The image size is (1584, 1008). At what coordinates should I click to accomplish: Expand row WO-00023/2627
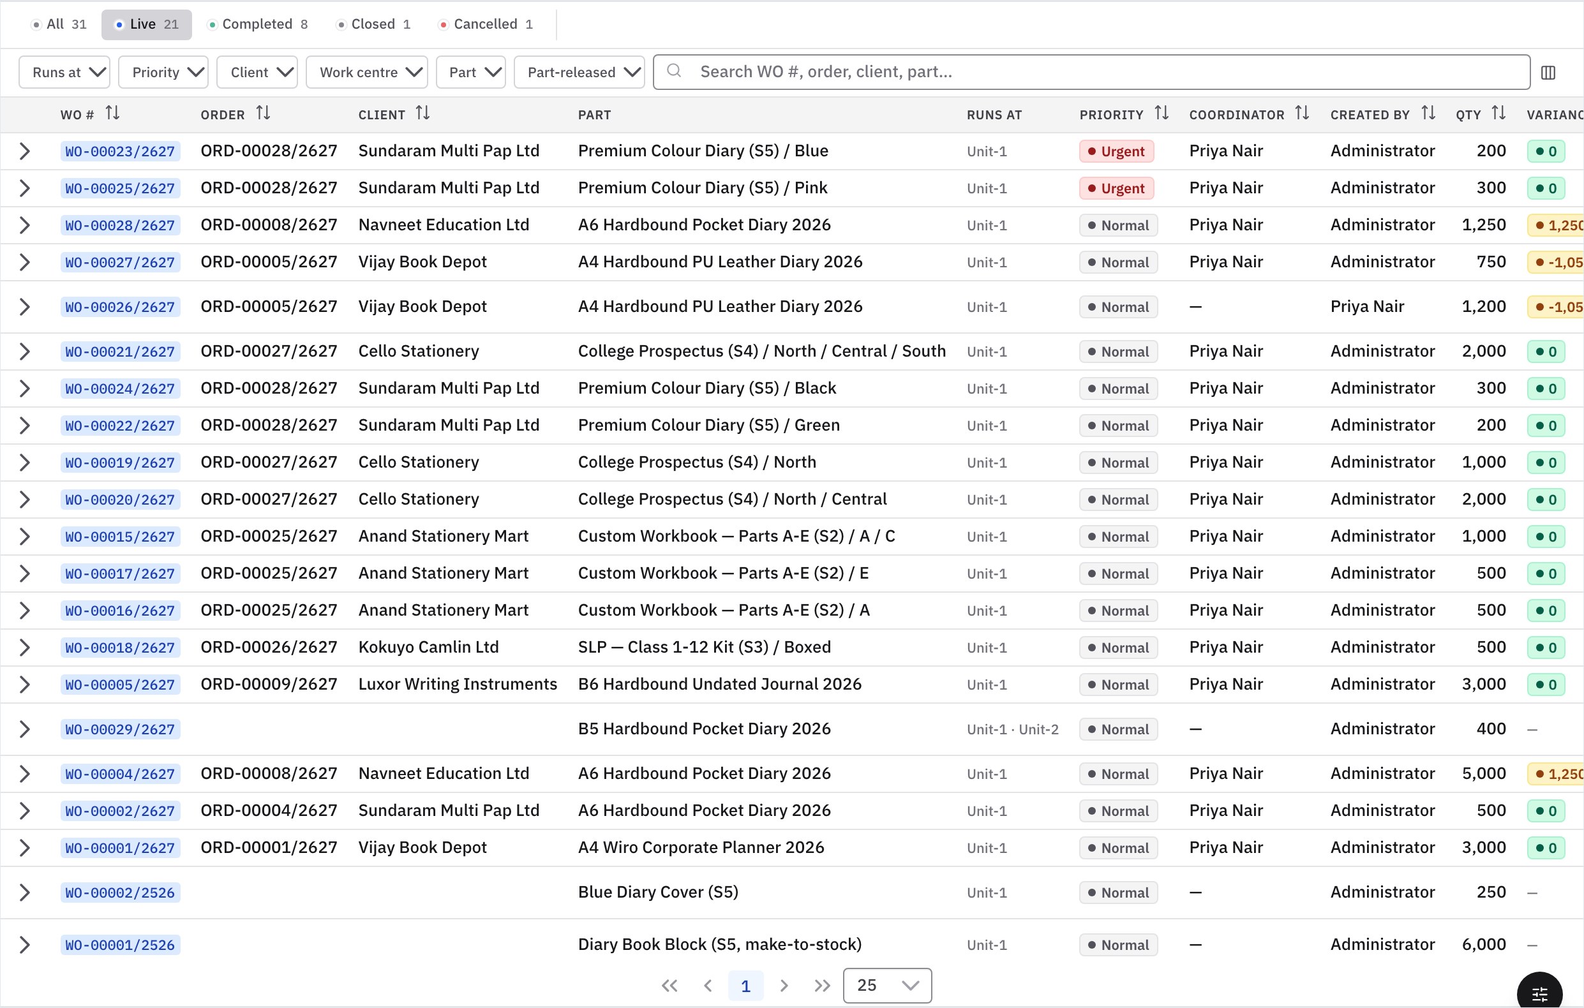(x=24, y=151)
